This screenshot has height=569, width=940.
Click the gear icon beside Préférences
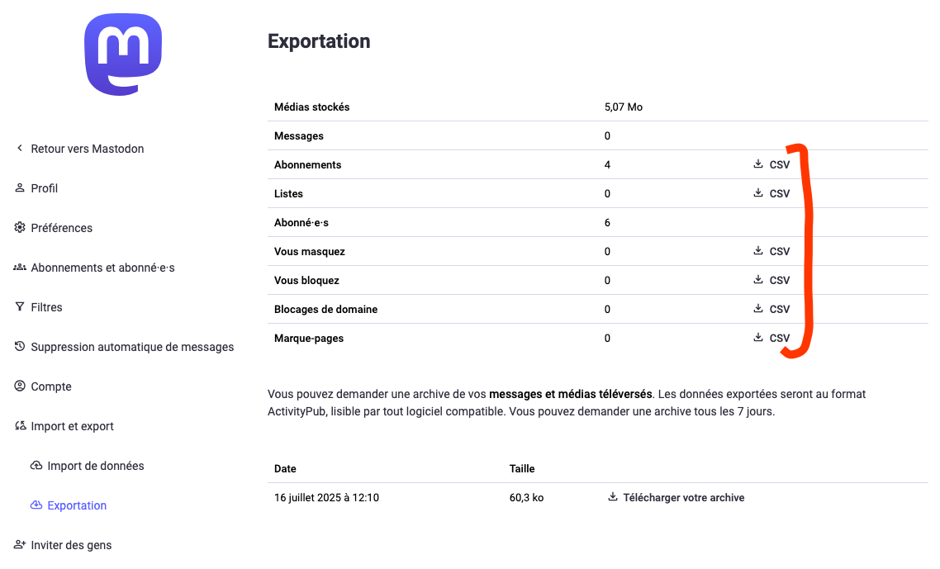pyautogui.click(x=20, y=227)
